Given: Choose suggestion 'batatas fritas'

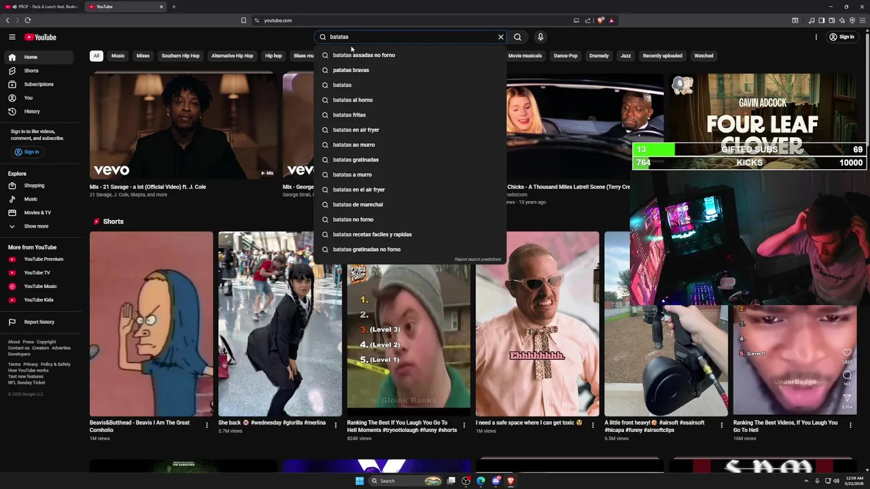Looking at the screenshot, I should tap(411, 115).
